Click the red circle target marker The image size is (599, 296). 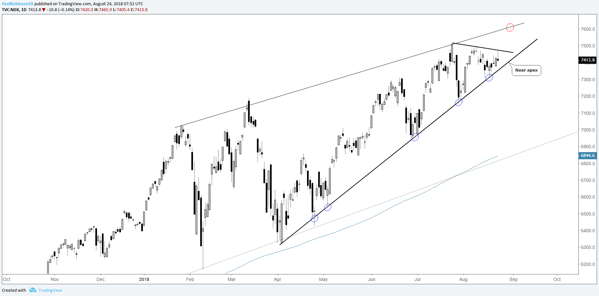pyautogui.click(x=510, y=27)
